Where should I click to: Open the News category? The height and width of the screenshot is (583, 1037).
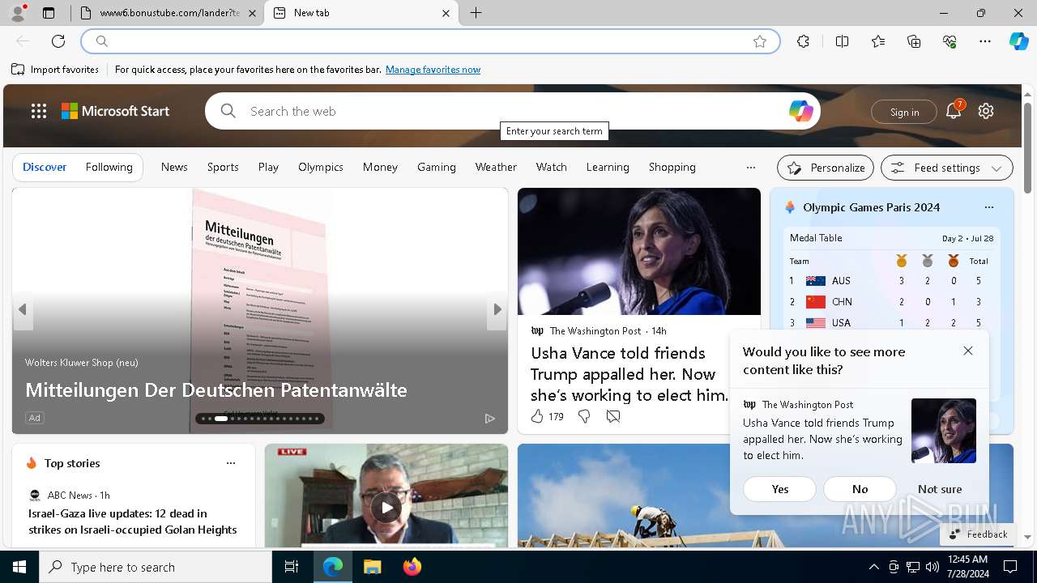(174, 167)
